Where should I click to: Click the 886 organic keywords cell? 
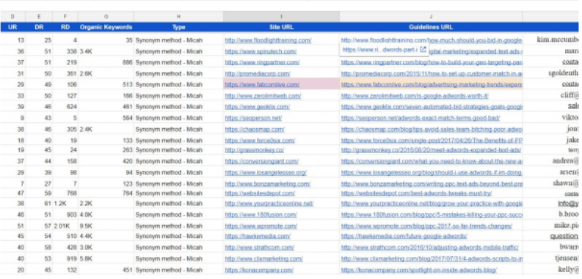coord(106,63)
